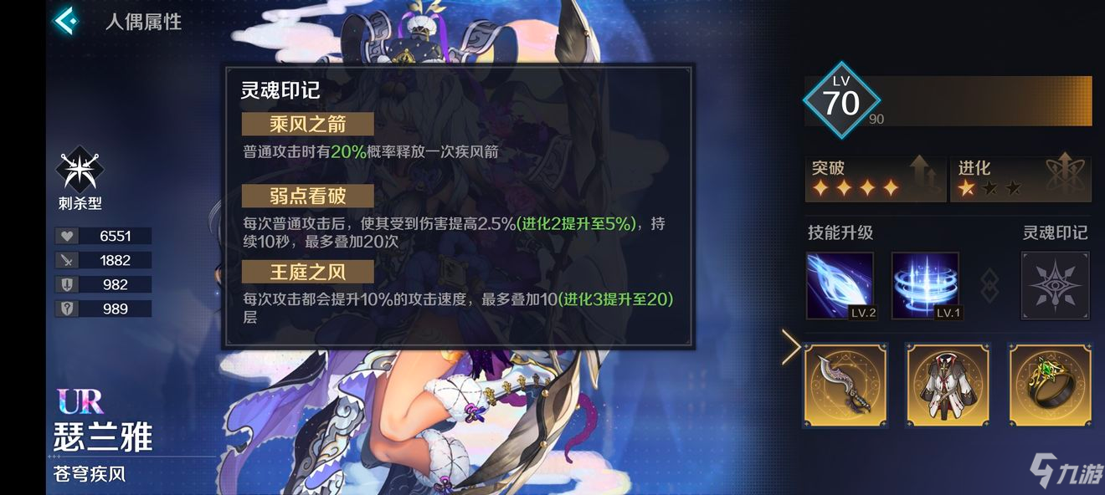Tap the attack stat value 1882

115,260
